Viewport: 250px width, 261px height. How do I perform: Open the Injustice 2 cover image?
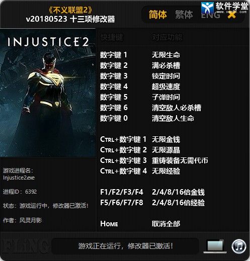[48, 93]
